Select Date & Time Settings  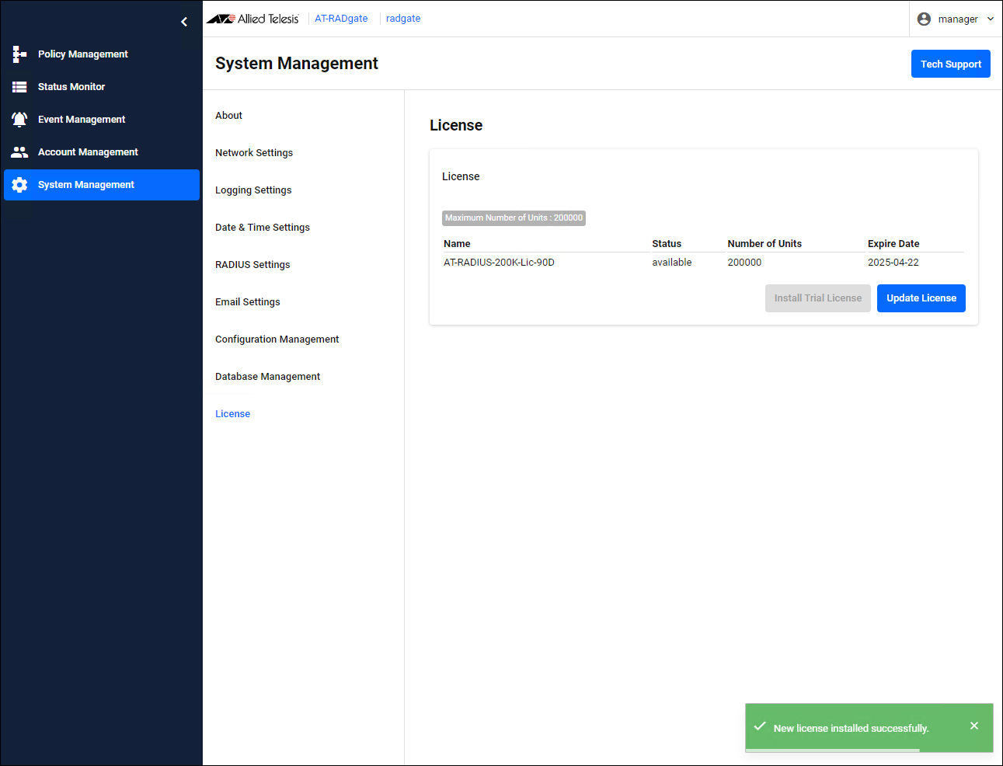(x=263, y=228)
